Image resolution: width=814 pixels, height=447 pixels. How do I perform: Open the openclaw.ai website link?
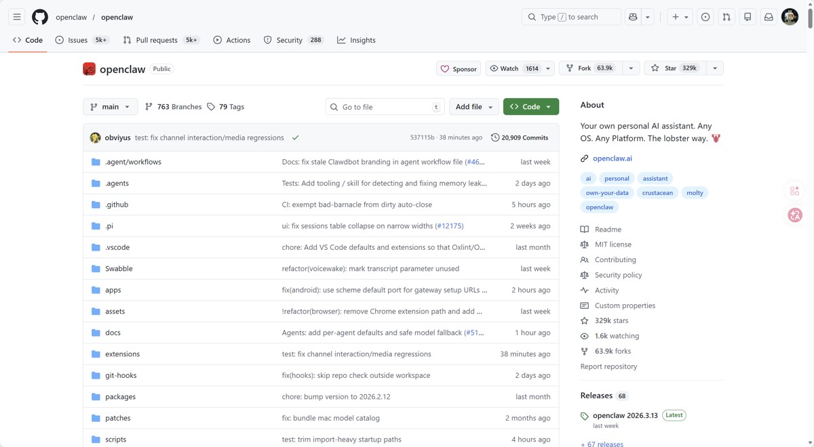tap(613, 158)
